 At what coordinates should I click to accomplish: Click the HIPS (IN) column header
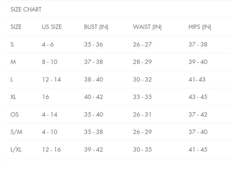point(200,27)
